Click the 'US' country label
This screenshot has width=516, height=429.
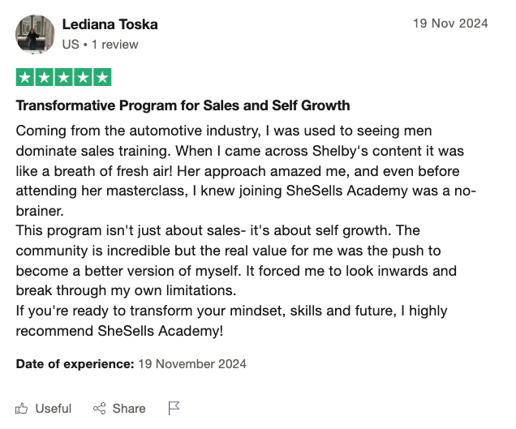point(71,45)
